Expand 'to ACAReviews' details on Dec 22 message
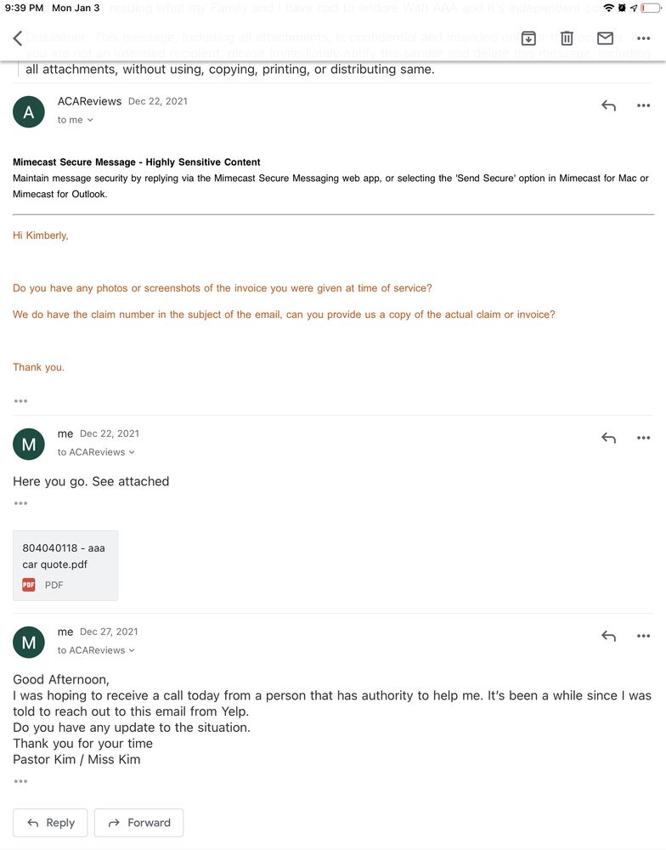The height and width of the screenshot is (850, 666). tap(97, 452)
